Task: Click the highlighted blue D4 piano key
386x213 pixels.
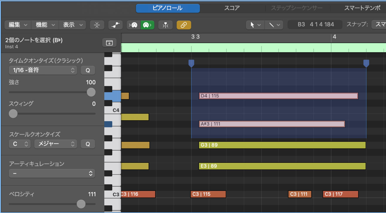Action: click(113, 96)
